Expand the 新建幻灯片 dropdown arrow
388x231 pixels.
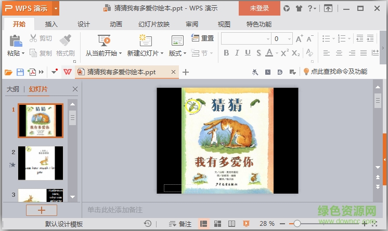click(x=162, y=53)
